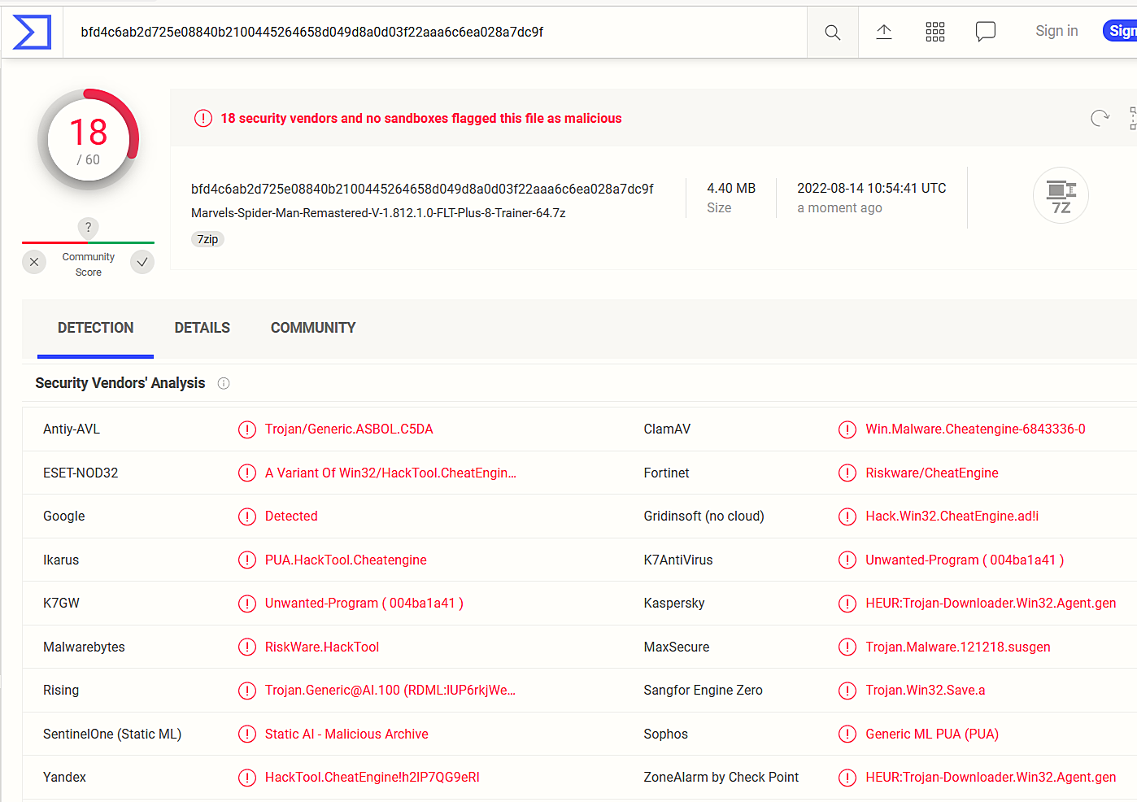Click the 7zip tag
The height and width of the screenshot is (802, 1137).
tap(207, 239)
